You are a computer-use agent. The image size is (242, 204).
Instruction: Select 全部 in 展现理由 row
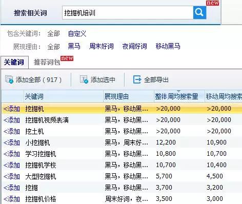click(53, 47)
